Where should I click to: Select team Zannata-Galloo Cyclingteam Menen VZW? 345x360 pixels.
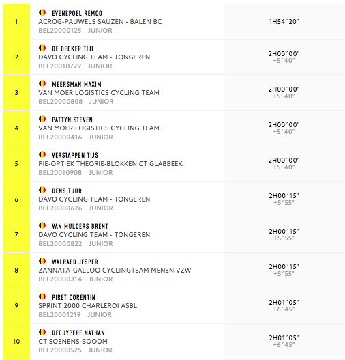click(x=115, y=271)
